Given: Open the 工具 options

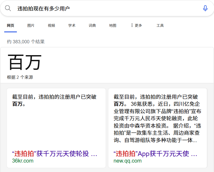Looking at the screenshot, I should click(x=160, y=25).
